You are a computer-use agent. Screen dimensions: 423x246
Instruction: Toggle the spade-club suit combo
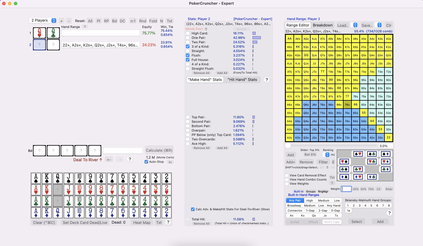(372, 154)
